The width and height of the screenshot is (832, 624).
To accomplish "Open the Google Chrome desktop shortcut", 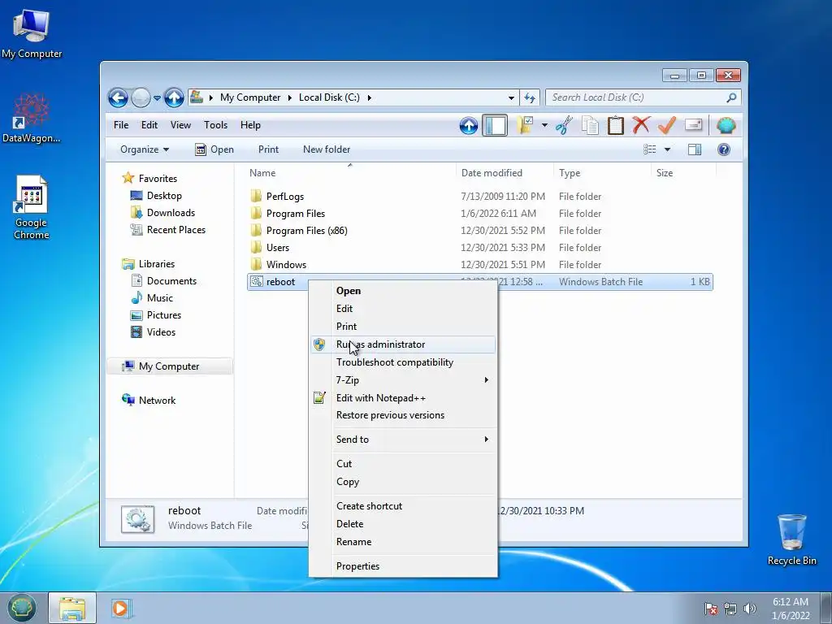I will click(32, 207).
